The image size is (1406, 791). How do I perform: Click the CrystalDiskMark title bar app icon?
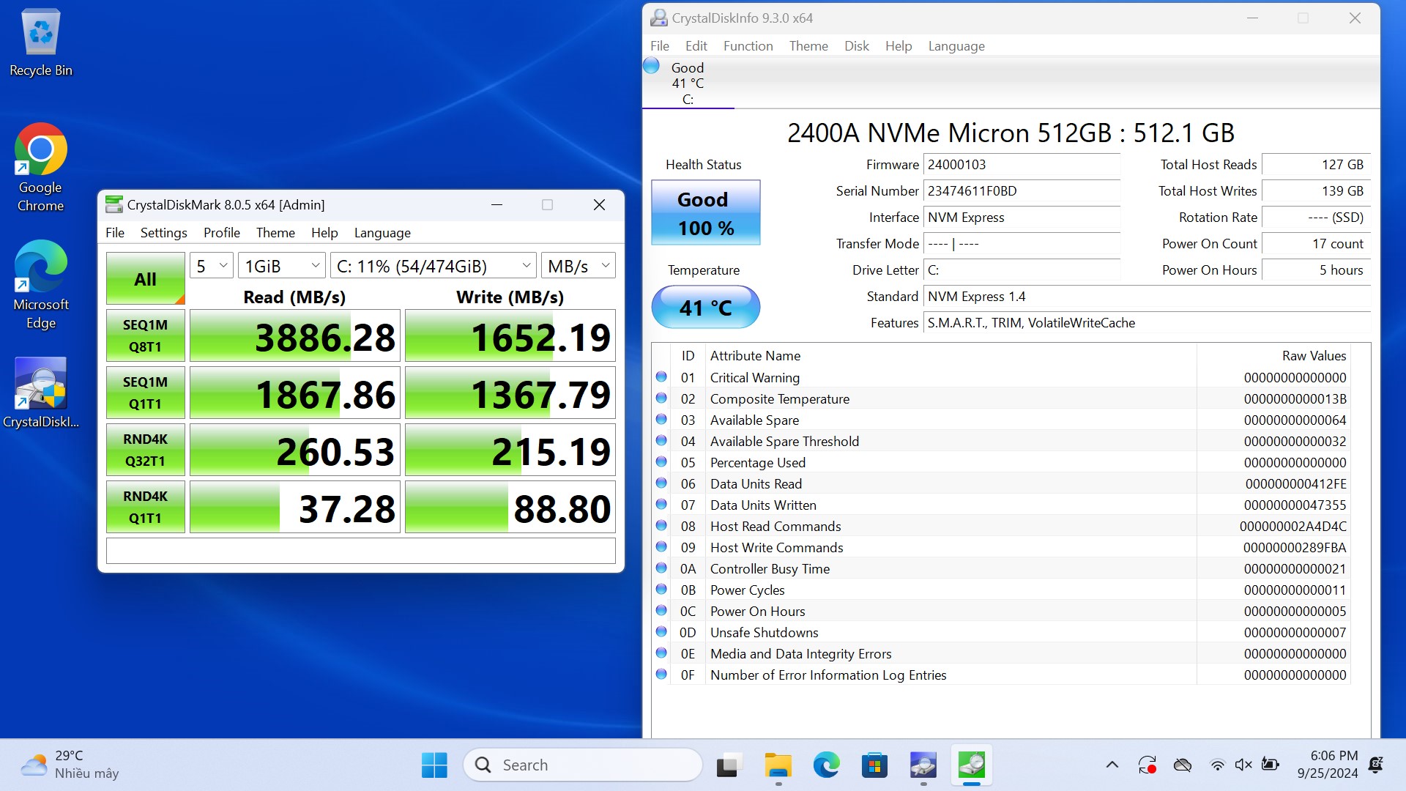pyautogui.click(x=114, y=204)
